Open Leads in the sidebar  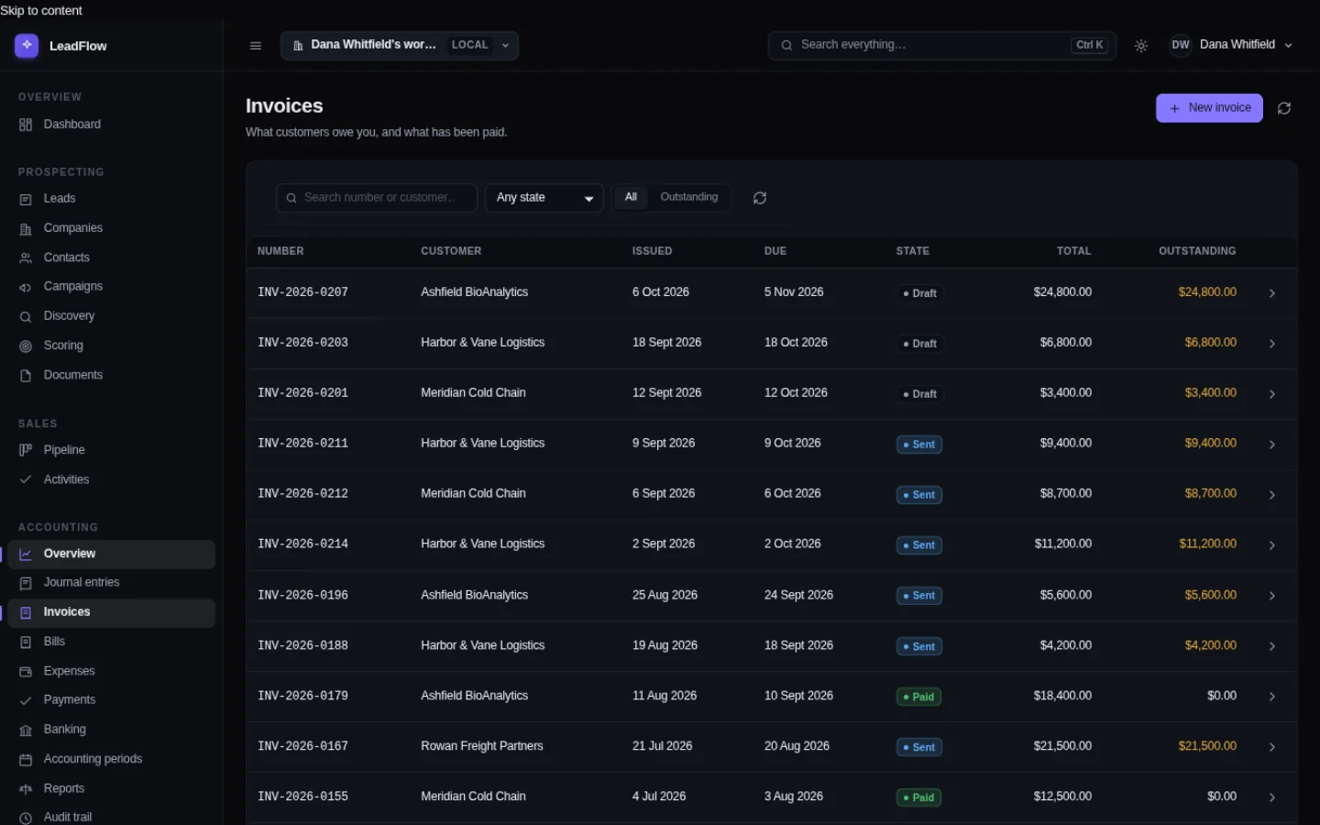pyautogui.click(x=112, y=199)
